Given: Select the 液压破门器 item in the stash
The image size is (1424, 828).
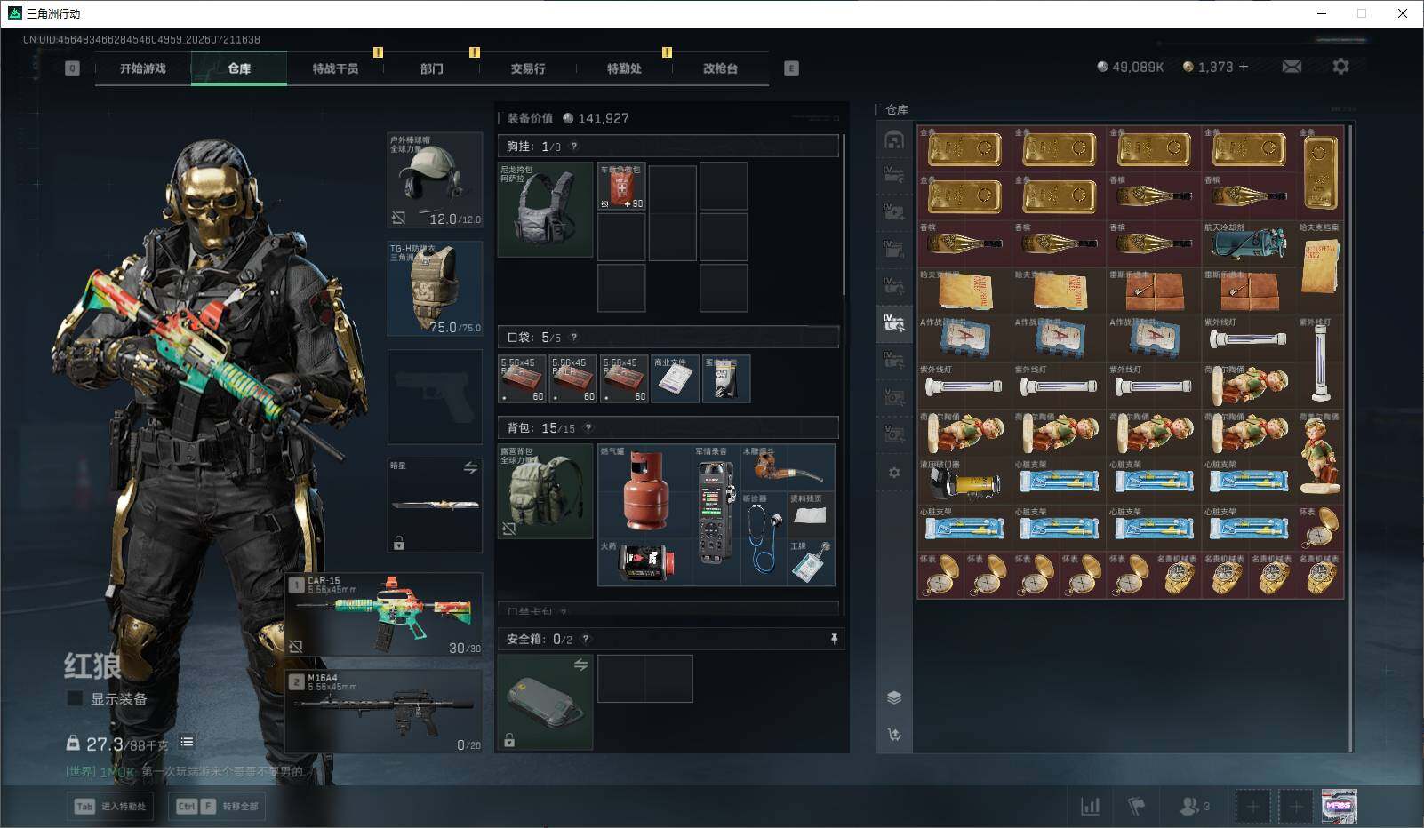Looking at the screenshot, I should 964,482.
